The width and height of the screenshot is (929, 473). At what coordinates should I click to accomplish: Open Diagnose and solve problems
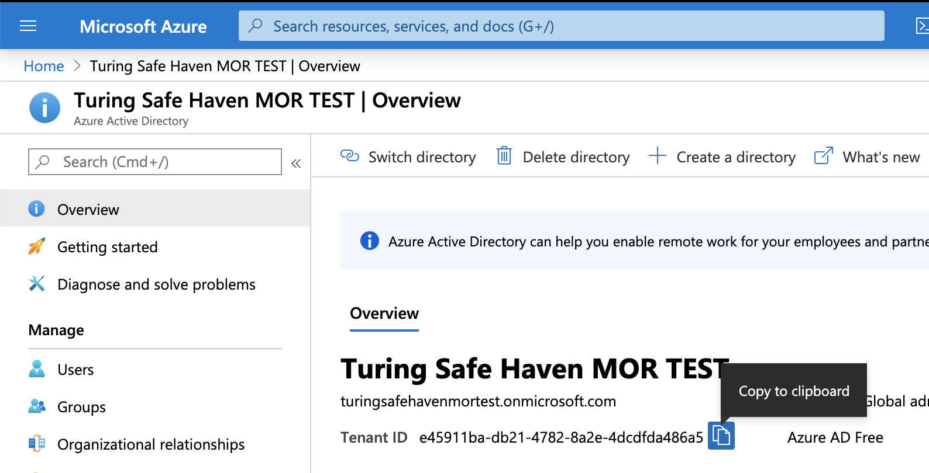coord(156,284)
